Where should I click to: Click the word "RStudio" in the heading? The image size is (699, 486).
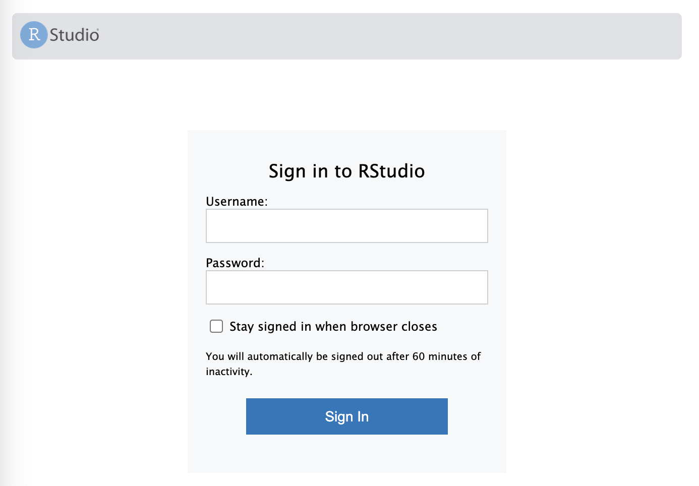[391, 171]
